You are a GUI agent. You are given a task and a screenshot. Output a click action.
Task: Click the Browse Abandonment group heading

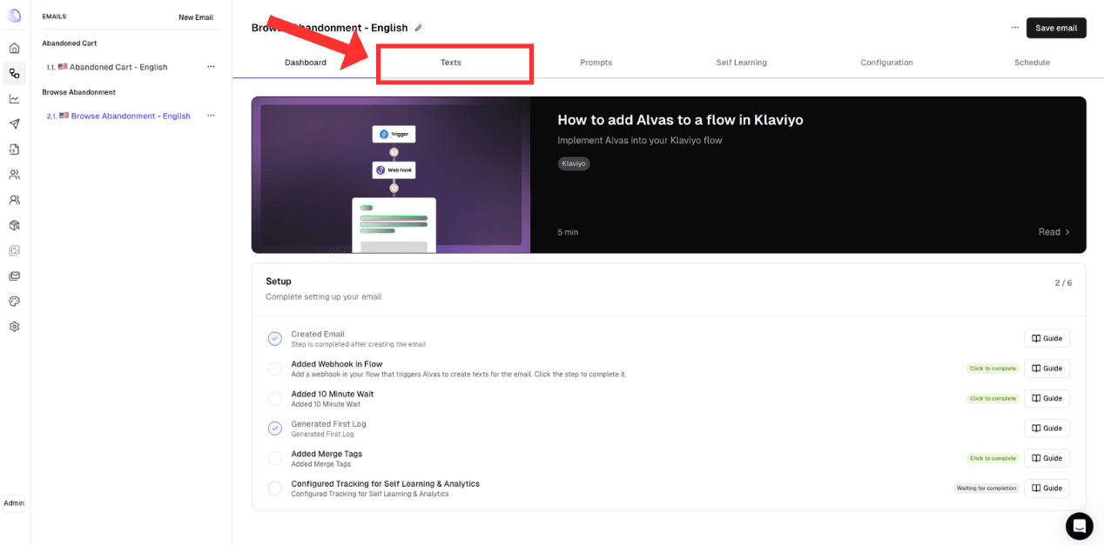pyautogui.click(x=78, y=92)
